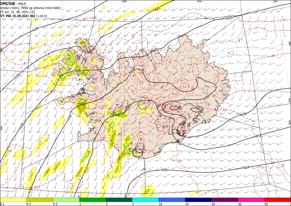Click legend value '20'
The width and height of the screenshot is (291, 206).
[x=213, y=204]
